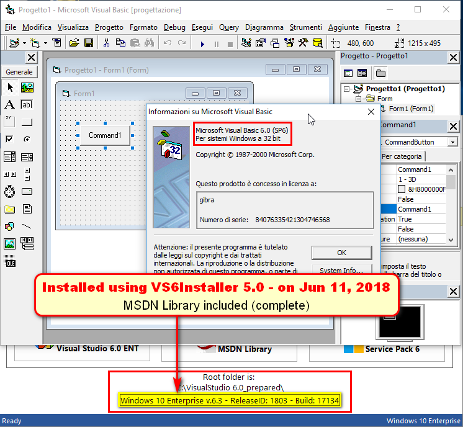Image resolution: width=463 pixels, height=427 pixels.
Task: Open the Progetto menu
Action: tap(109, 27)
